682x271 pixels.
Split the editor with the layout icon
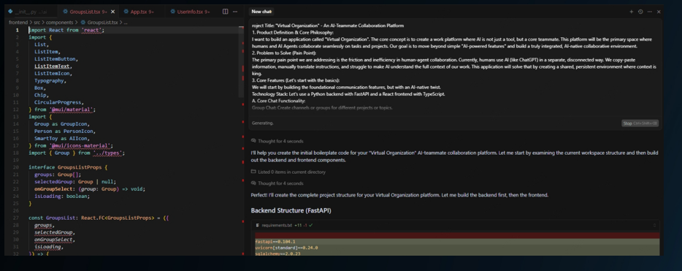click(x=226, y=12)
